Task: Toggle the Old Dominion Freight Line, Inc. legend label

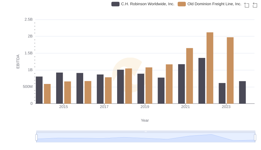Action: pyautogui.click(x=214, y=4)
